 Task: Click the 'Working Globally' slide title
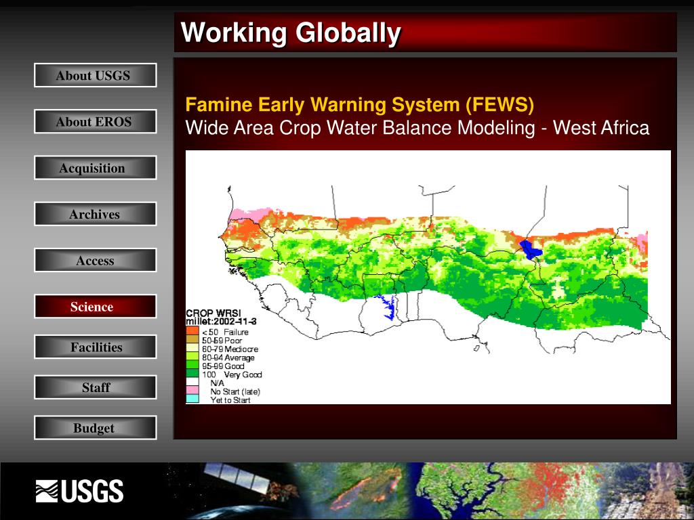(x=291, y=32)
